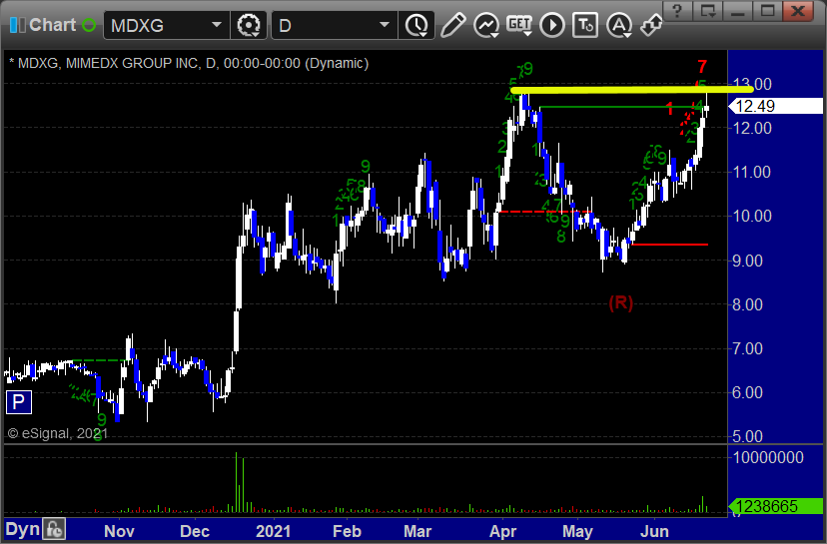Click the 5.00 price axis label
The width and height of the screenshot is (827, 544).
point(747,436)
